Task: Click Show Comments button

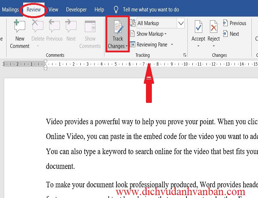Action: pyautogui.click(x=90, y=34)
